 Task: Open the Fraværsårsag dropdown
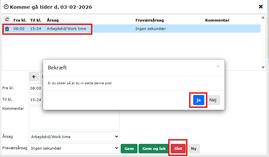tap(74, 148)
